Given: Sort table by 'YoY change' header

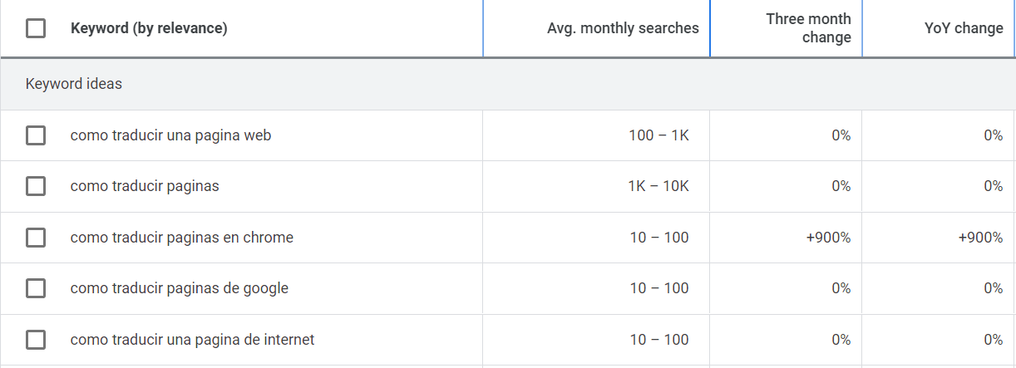Looking at the screenshot, I should point(965,28).
